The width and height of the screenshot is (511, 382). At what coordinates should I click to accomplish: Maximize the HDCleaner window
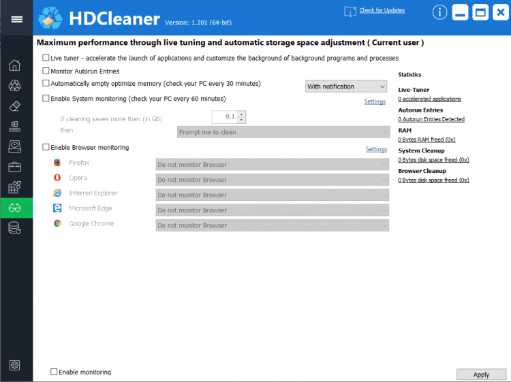480,12
